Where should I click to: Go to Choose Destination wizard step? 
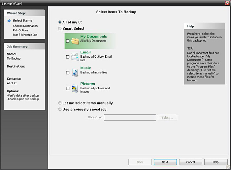[25, 26]
